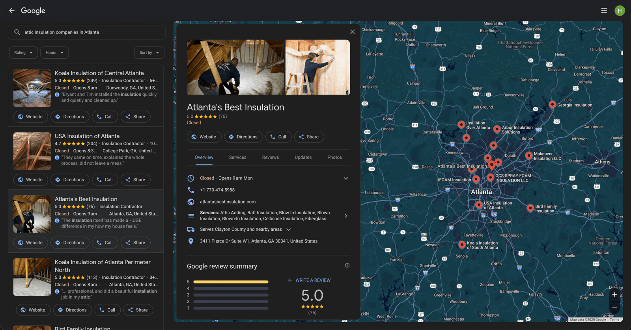Select the GCS SPRAY FOAM INSULATION pin
This screenshot has width=631, height=330.
pos(490,178)
